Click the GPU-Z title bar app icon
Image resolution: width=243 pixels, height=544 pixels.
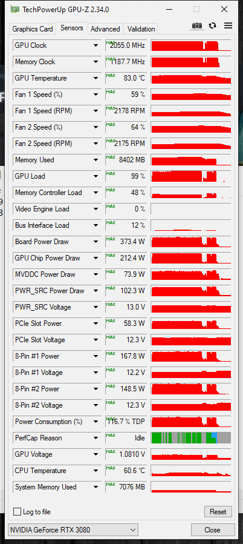pos(15,9)
